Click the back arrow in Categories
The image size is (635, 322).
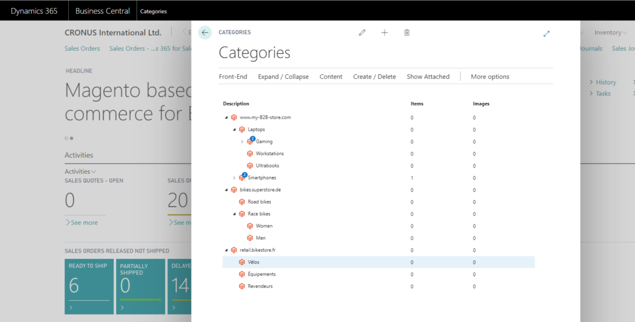205,32
